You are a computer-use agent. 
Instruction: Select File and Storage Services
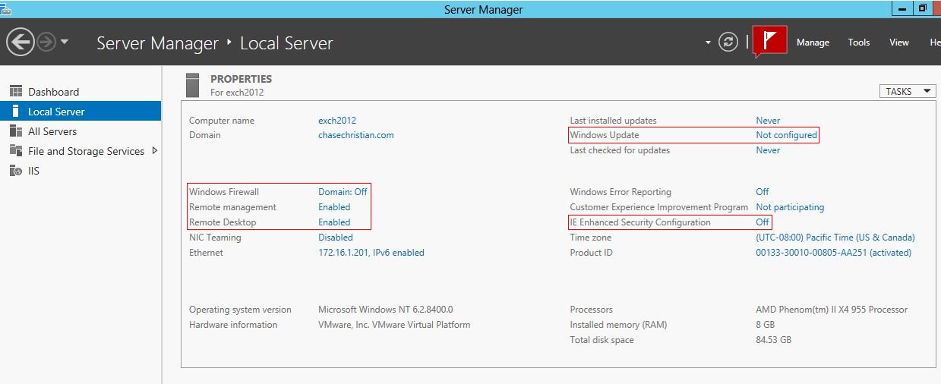point(81,151)
